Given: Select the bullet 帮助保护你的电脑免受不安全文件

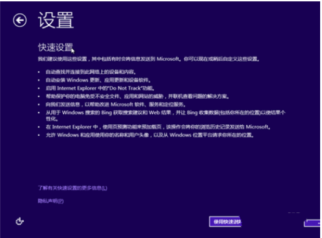Looking at the screenshot, I should (137, 96).
